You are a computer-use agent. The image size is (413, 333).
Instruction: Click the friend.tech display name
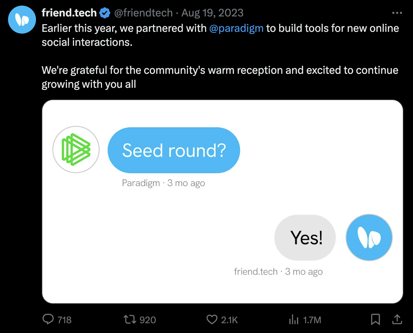[69, 13]
